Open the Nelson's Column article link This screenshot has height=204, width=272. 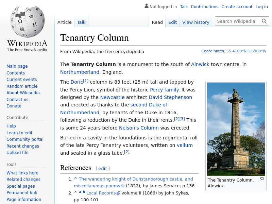(x=139, y=128)
